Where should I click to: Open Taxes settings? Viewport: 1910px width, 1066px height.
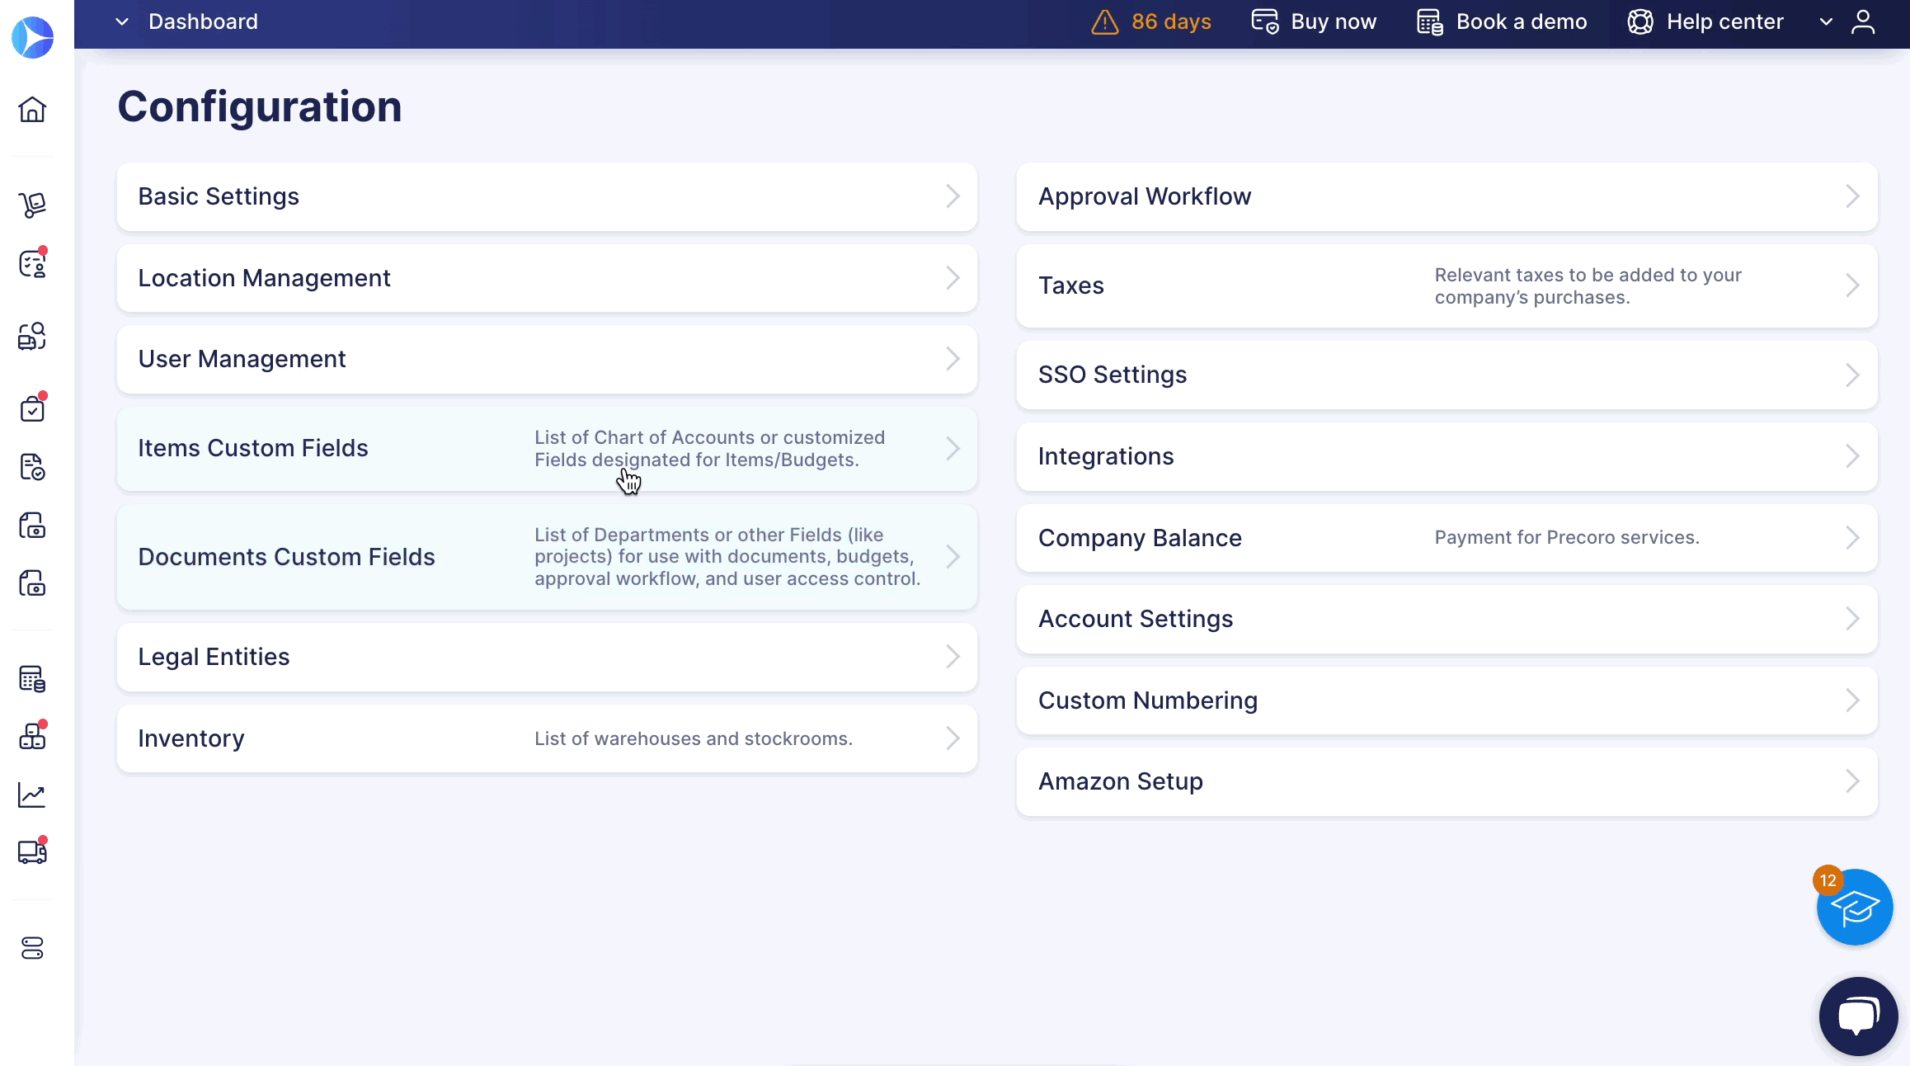click(1447, 285)
